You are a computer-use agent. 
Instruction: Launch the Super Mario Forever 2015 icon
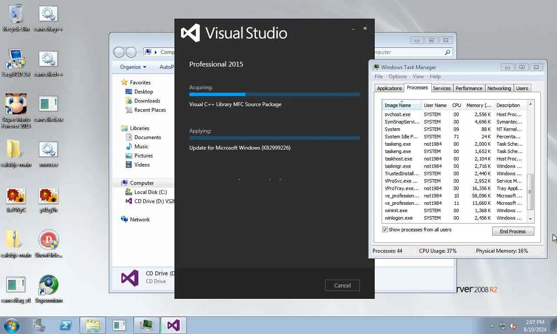[x=16, y=111]
